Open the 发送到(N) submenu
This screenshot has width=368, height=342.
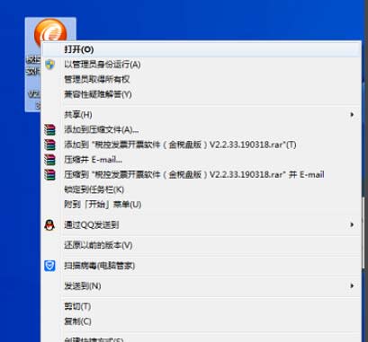(x=202, y=285)
